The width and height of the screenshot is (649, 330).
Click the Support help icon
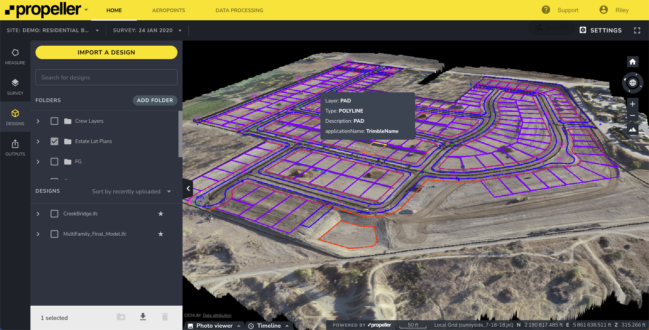click(x=546, y=10)
